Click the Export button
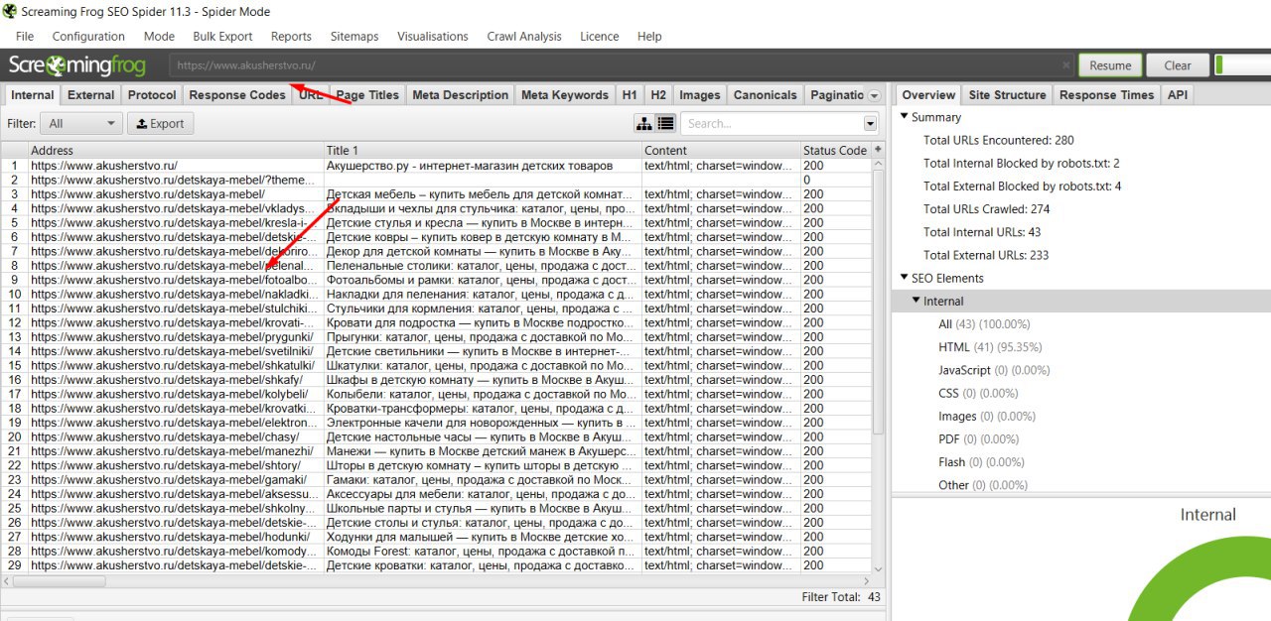This screenshot has width=1271, height=621. click(160, 124)
